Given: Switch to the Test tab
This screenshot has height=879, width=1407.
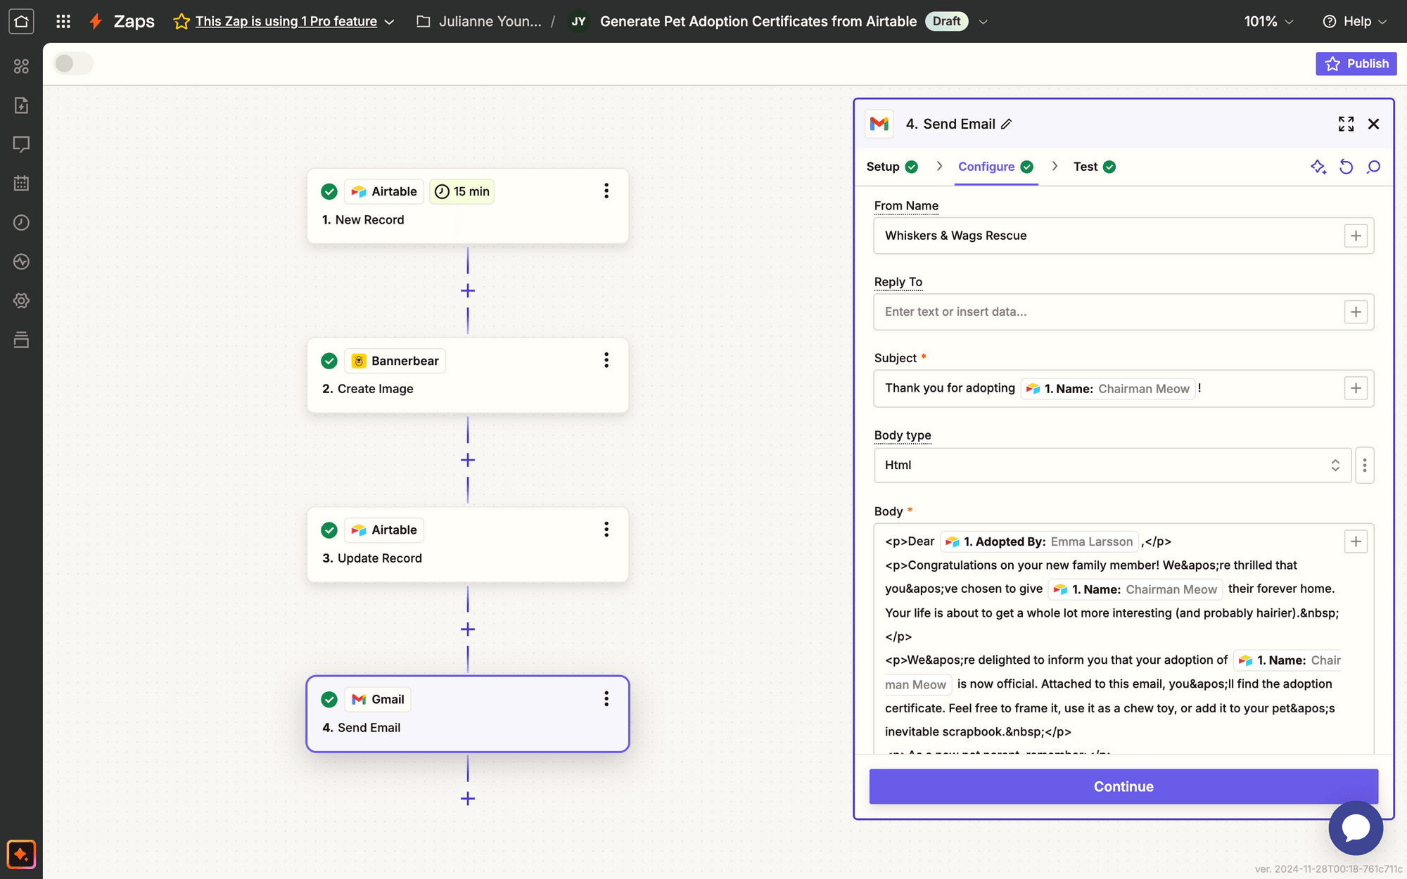Looking at the screenshot, I should (1086, 167).
